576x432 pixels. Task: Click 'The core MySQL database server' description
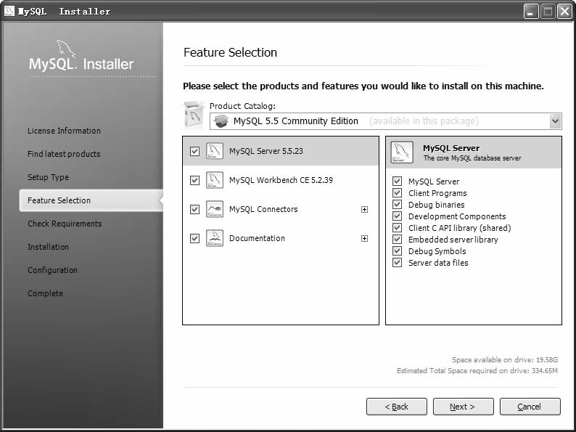[472, 158]
